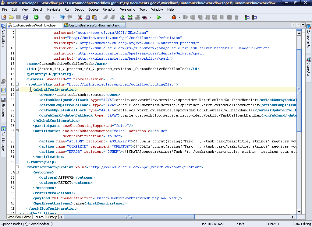This screenshot has height=227, width=312.
Task: Select the Run icon in the toolbar
Action: [x=159, y=17]
